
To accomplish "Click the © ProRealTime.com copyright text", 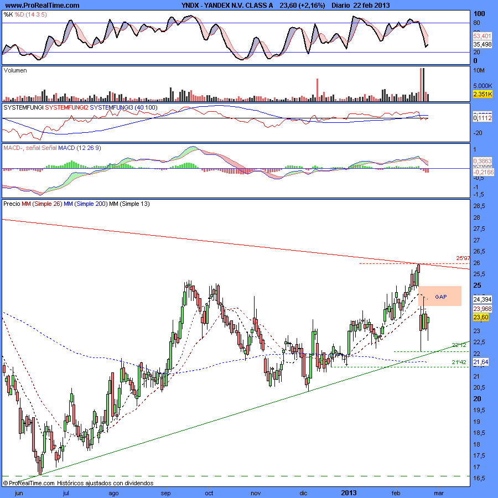I will (x=29, y=483).
